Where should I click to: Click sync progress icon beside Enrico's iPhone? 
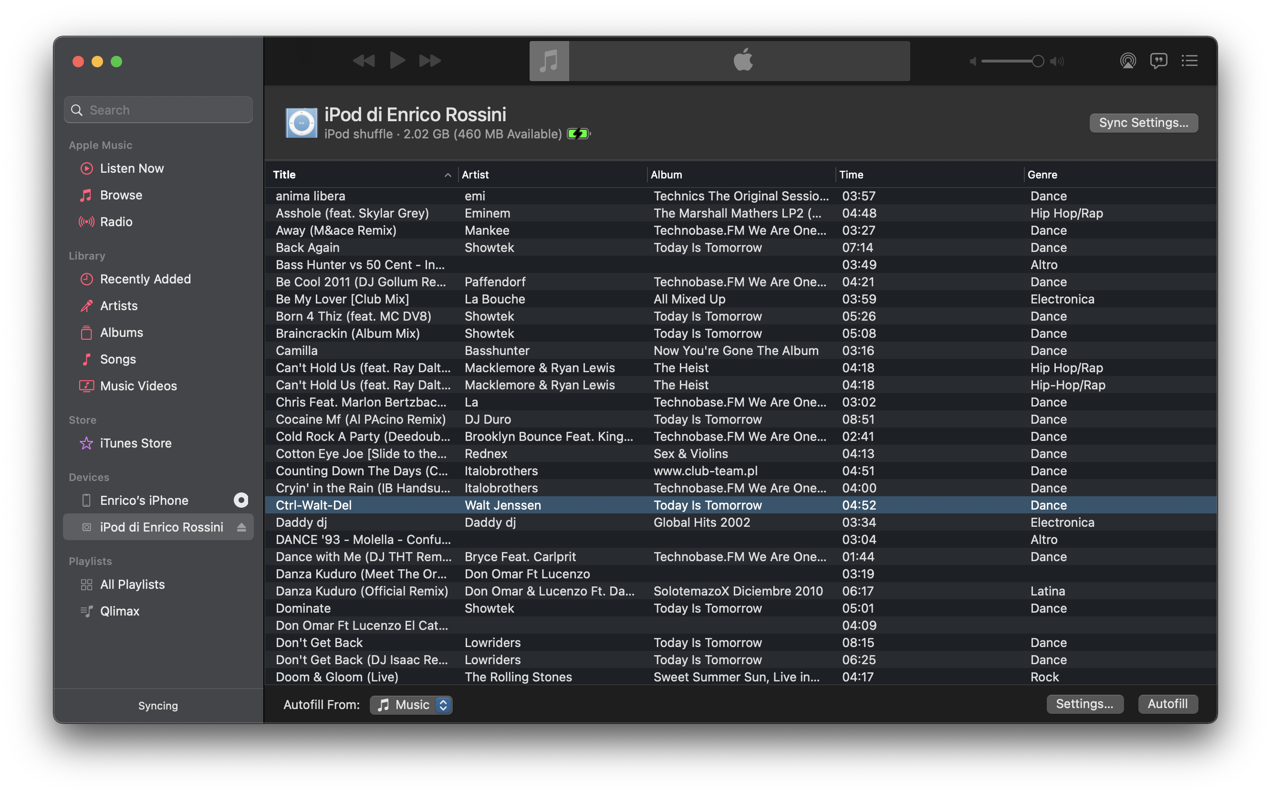coord(241,500)
